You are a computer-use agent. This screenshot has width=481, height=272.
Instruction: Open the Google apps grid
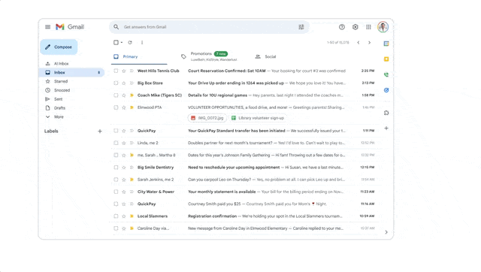pyautogui.click(x=368, y=27)
